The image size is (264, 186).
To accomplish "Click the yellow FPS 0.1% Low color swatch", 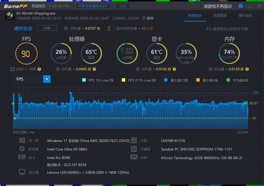I will 124,80.
